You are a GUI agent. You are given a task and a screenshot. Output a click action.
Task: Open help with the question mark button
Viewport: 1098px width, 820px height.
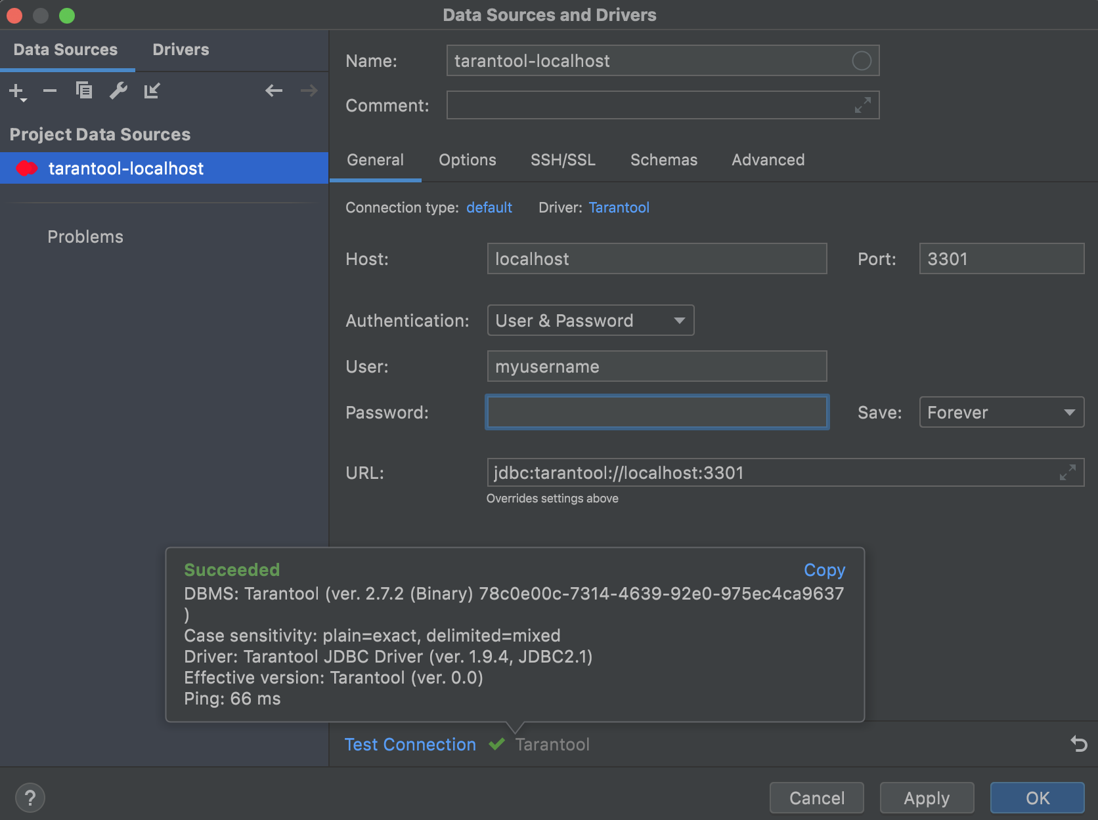click(30, 798)
